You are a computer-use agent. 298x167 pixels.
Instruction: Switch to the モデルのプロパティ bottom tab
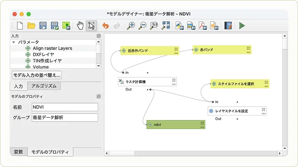(50, 152)
